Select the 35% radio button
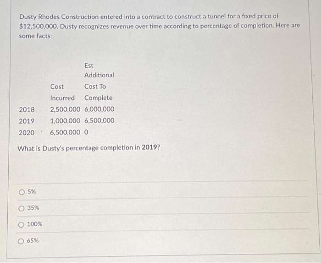Image resolution: width=321 pixels, height=263 pixels. 22,208
